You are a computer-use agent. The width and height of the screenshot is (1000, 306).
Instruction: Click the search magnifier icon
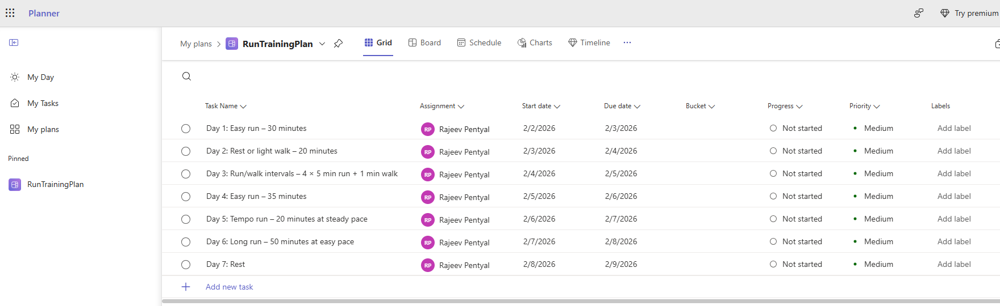pyautogui.click(x=186, y=76)
